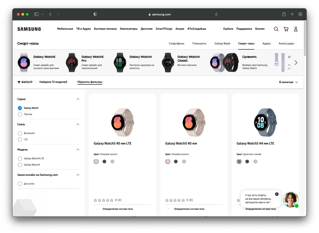Uncheck the Galaxy Watch series checkbox
Screen dimensions: 319x233
point(20,108)
